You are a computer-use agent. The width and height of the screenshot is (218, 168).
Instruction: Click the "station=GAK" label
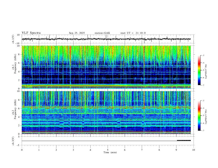(102, 33)
